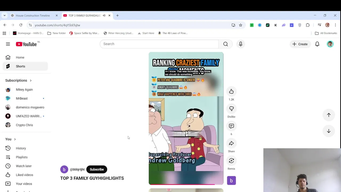The height and width of the screenshot is (192, 341).
Task: Open the bookmarks apps grid
Action: [x=4, y=33]
